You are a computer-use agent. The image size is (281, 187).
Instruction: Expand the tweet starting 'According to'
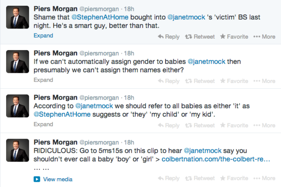click(x=43, y=124)
